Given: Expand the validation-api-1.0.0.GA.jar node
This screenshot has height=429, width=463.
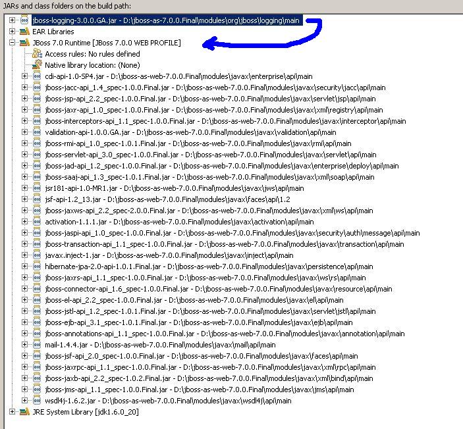Looking at the screenshot, I should tap(25, 132).
